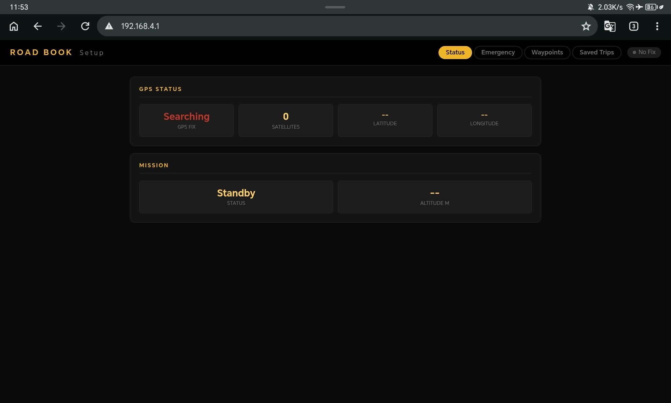Open the Saved Trips tab
This screenshot has height=403, width=671.
tap(597, 52)
